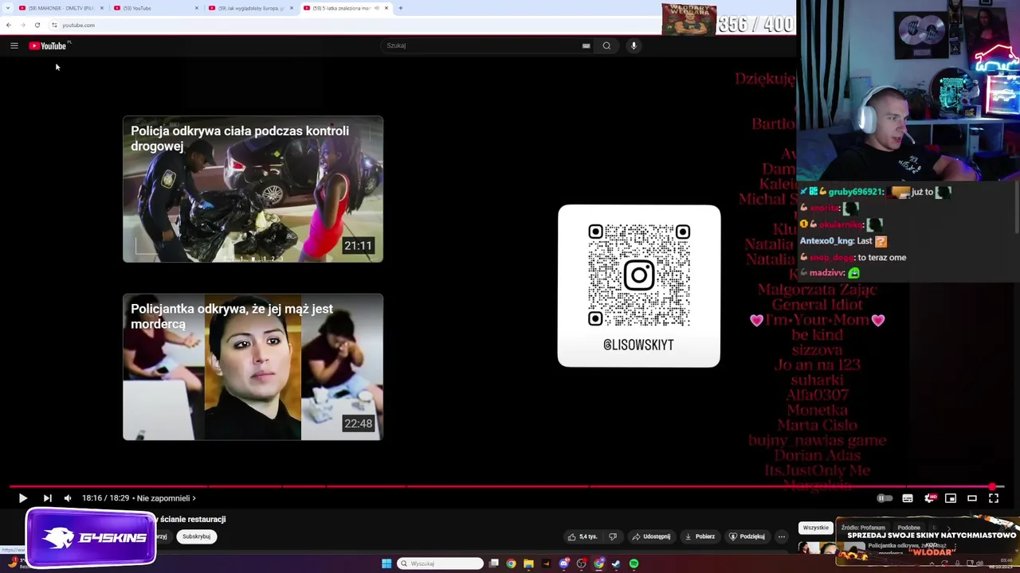
Task: Reload the current page
Action: (37, 25)
